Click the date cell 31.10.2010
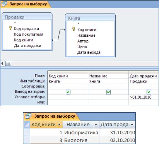The width and height of the screenshot is (159, 144). click(117, 132)
